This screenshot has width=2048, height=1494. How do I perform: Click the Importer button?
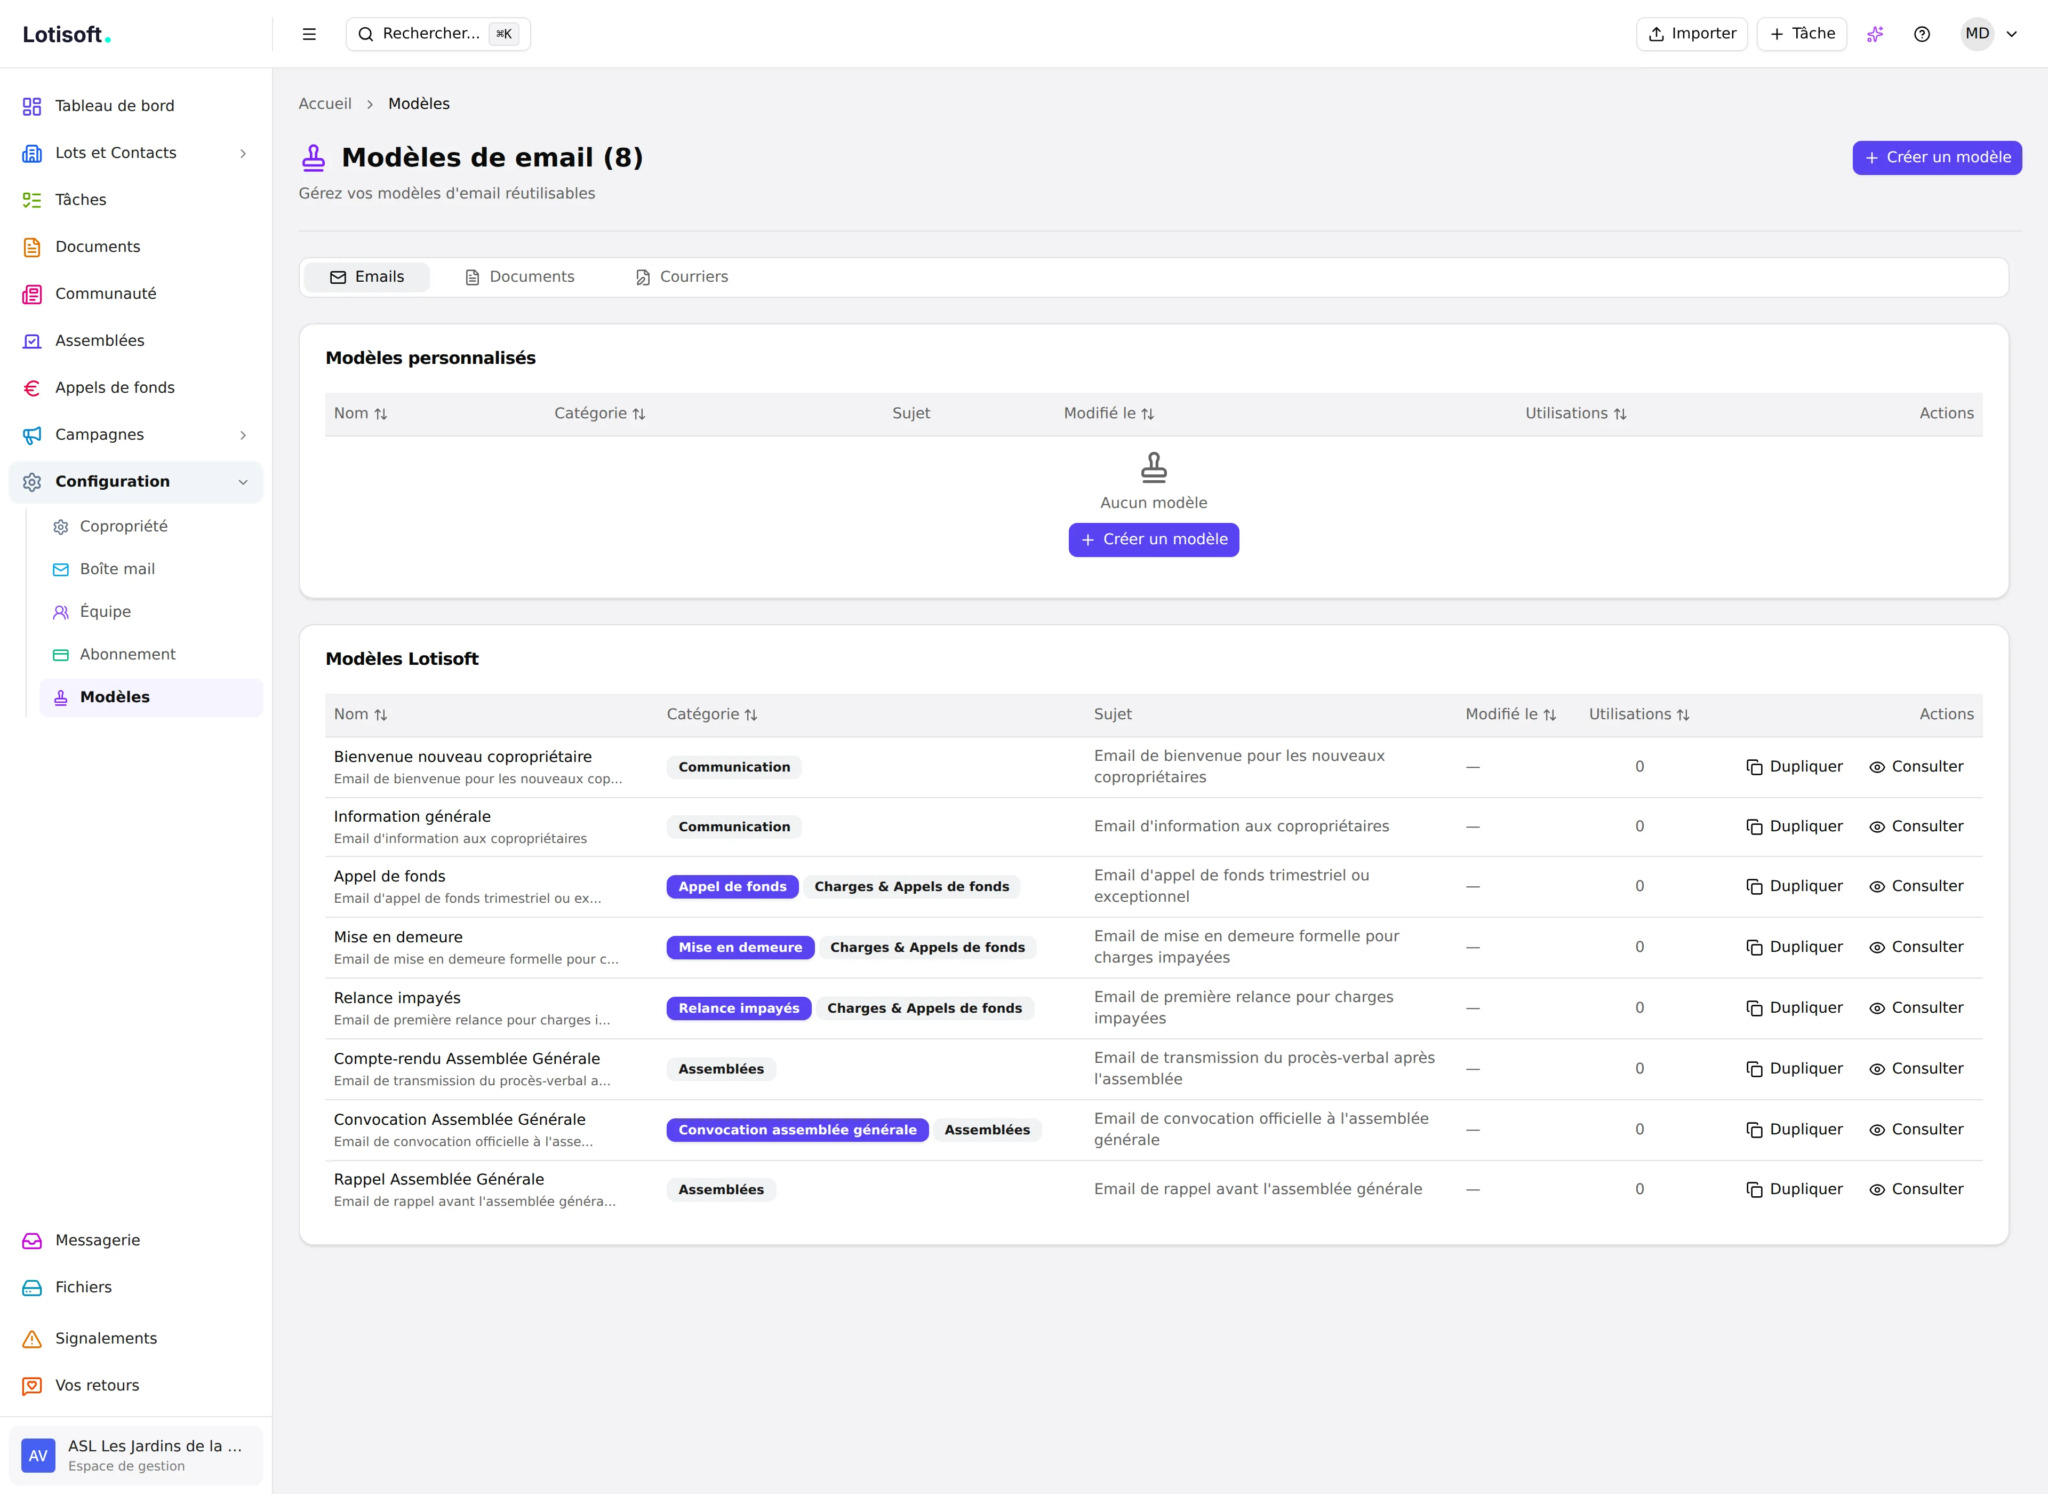(1692, 34)
